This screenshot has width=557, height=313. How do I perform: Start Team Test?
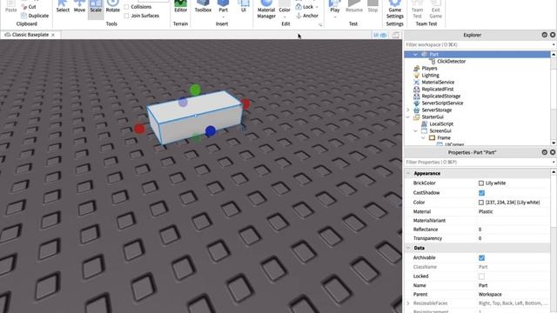[x=417, y=10]
